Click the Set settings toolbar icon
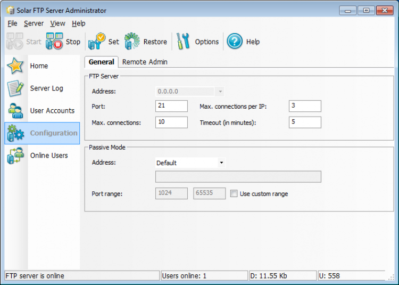The image size is (399, 285). (97, 41)
